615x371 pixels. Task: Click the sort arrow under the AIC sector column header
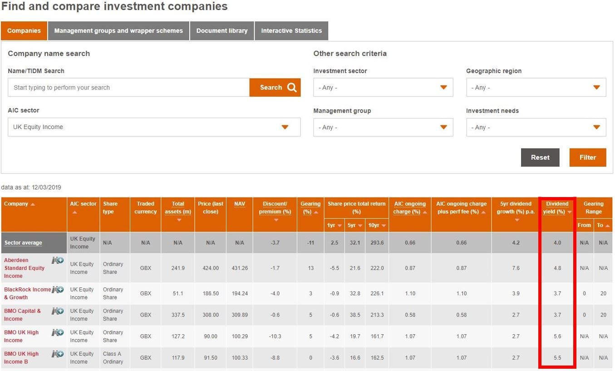coord(74,212)
